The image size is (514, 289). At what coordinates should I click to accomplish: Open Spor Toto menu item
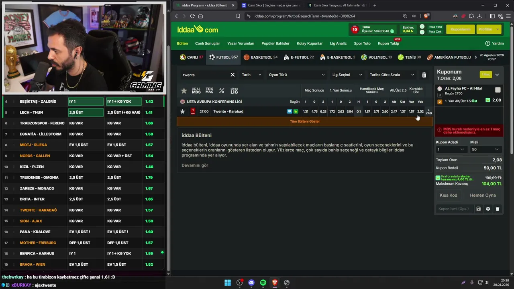click(362, 43)
